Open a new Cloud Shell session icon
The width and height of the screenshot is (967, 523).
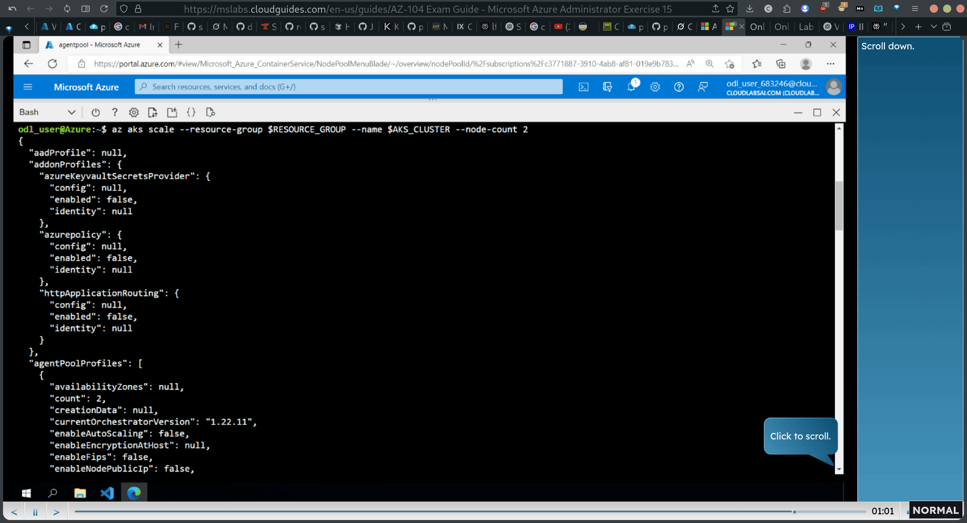pyautogui.click(x=172, y=112)
